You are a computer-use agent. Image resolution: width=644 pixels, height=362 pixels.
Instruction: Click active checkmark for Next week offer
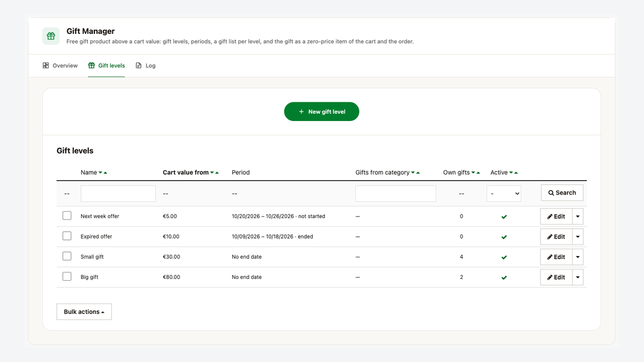(504, 217)
